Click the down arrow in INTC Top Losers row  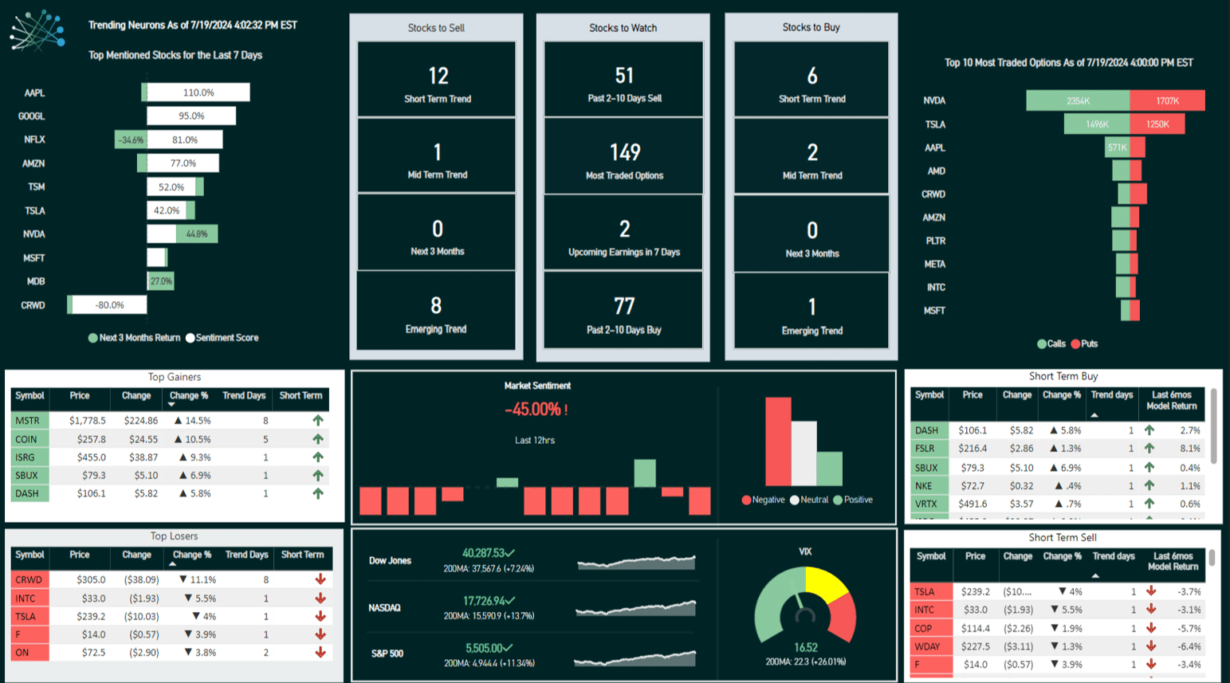(320, 598)
